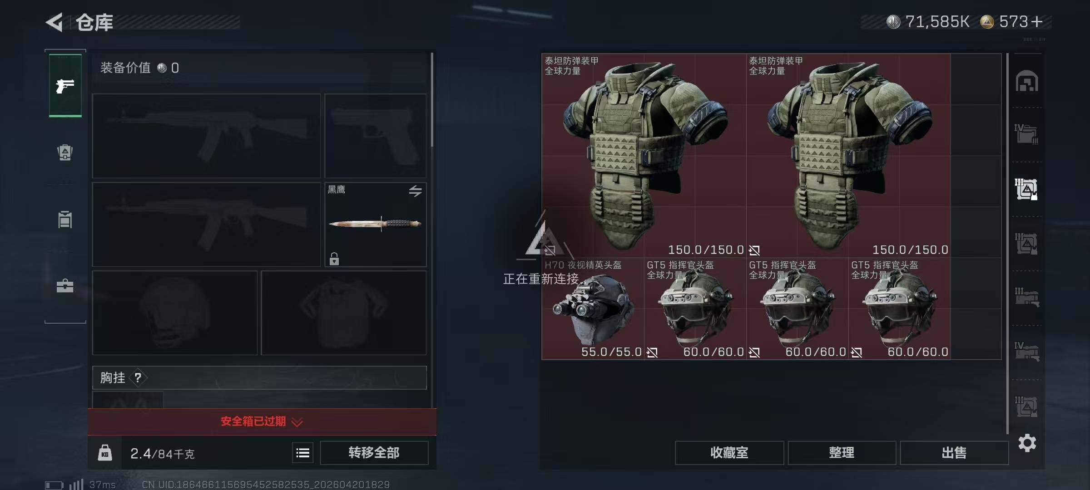Open the main stash house icon on right
This screenshot has width=1090, height=490.
pyautogui.click(x=1026, y=82)
